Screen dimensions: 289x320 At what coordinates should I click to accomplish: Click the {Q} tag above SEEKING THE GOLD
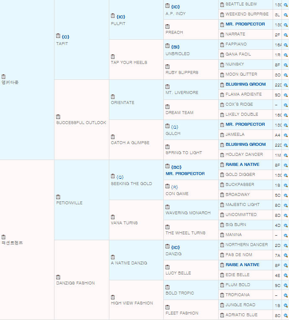tap(120, 177)
